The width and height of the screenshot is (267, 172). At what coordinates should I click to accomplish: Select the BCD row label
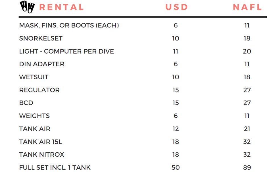click(26, 103)
